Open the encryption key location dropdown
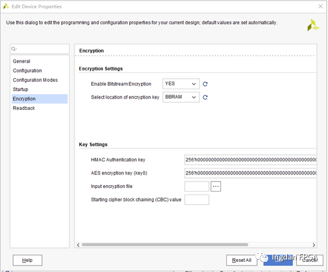 click(x=181, y=97)
